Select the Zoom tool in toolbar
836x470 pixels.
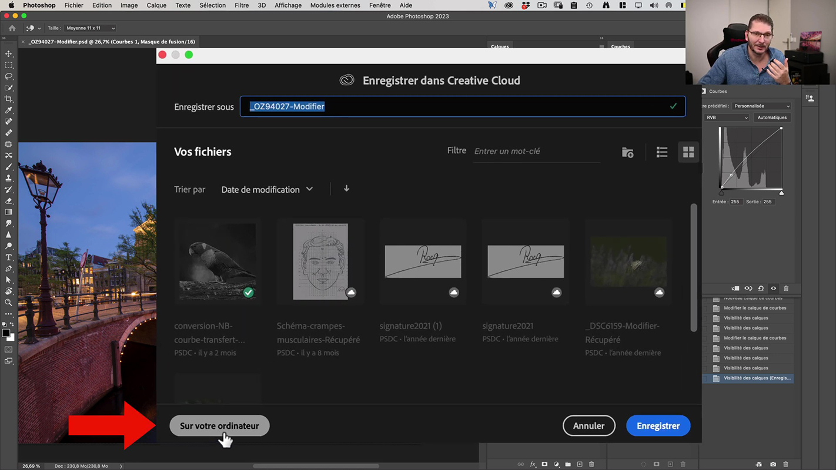pos(9,303)
